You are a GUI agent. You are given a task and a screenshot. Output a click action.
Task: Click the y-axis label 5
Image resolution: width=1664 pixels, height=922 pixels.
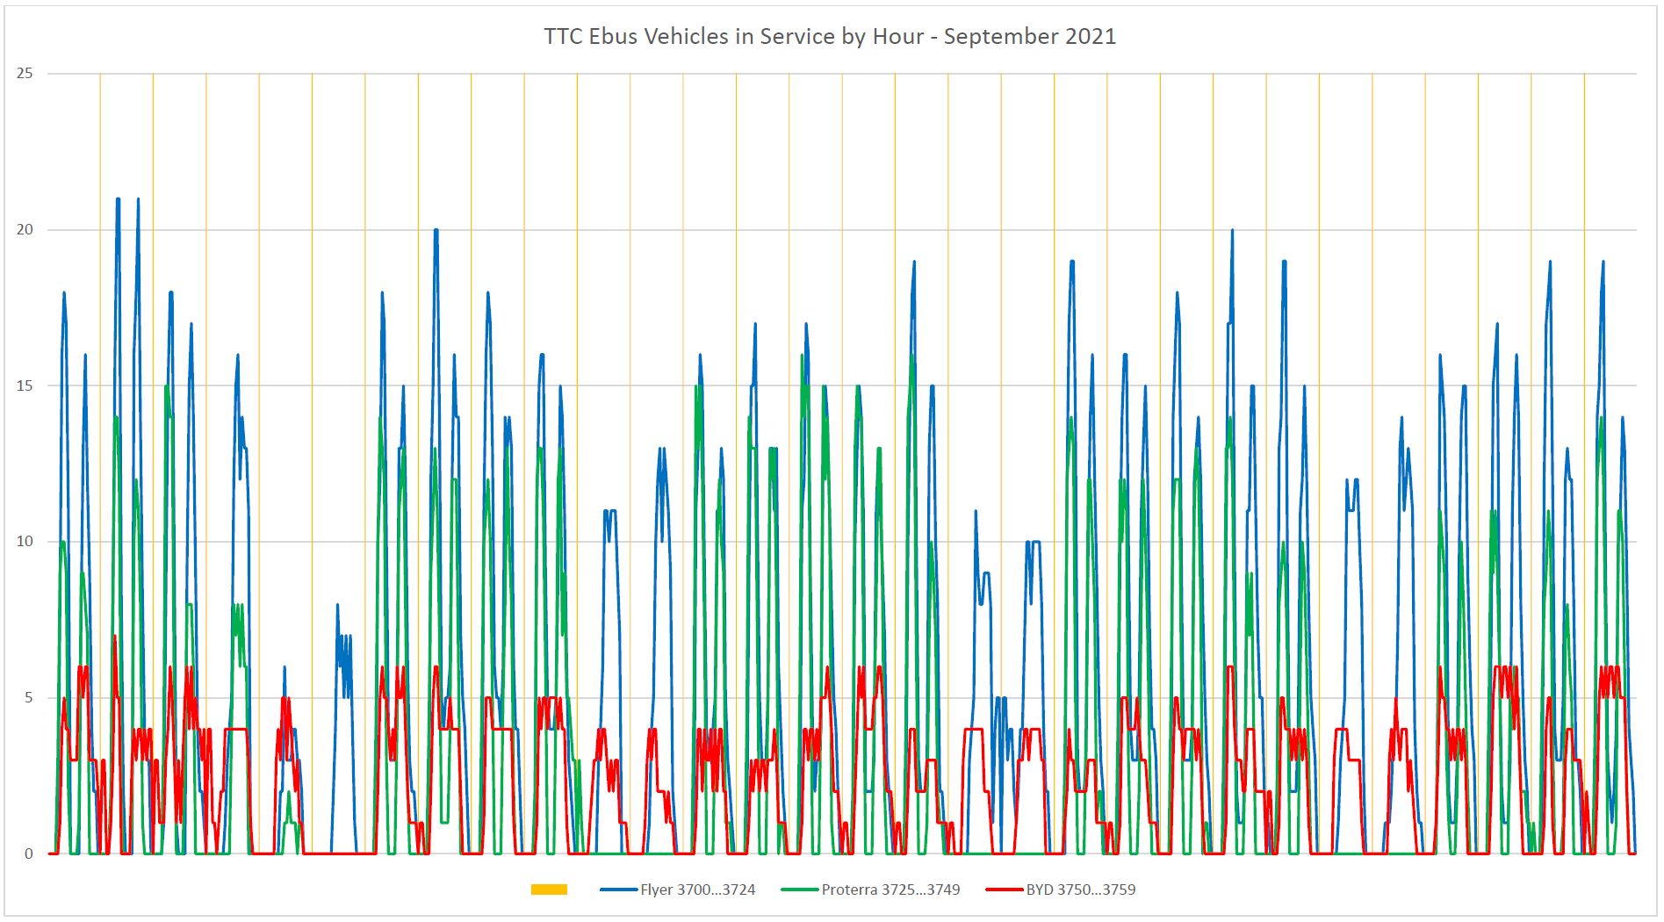pos(29,698)
